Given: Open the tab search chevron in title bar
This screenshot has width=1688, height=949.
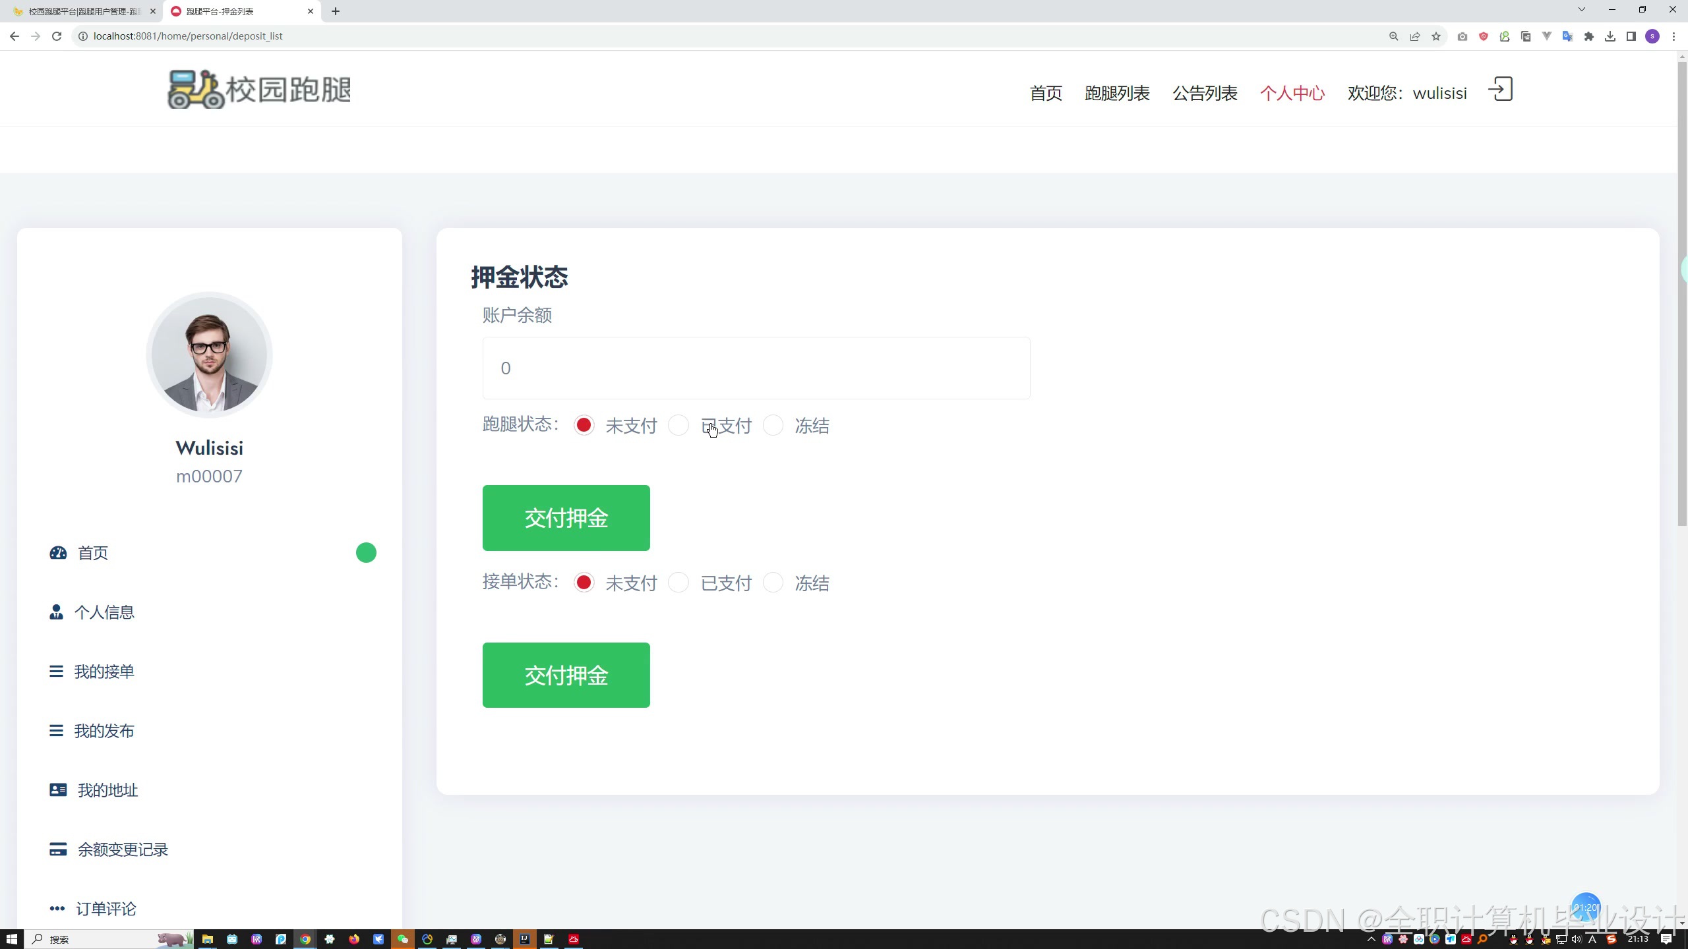Looking at the screenshot, I should coord(1581,10).
